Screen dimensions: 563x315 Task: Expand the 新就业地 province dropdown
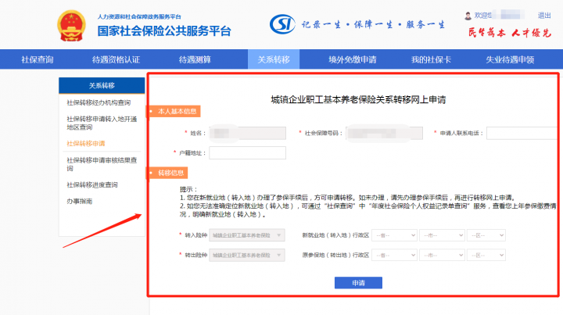pos(394,234)
